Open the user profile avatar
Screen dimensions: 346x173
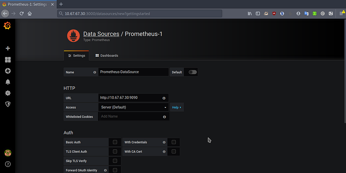point(8,153)
